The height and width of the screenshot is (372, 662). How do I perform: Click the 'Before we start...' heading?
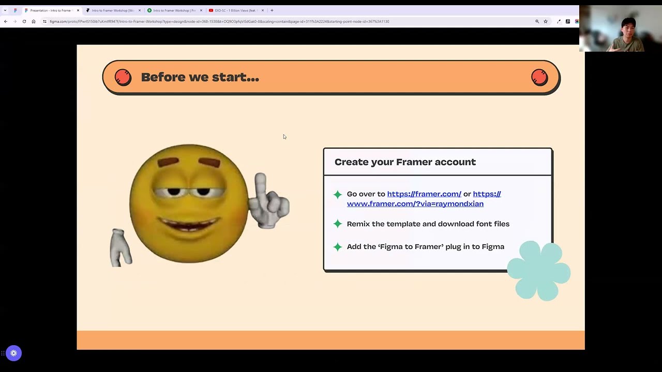[x=200, y=78]
